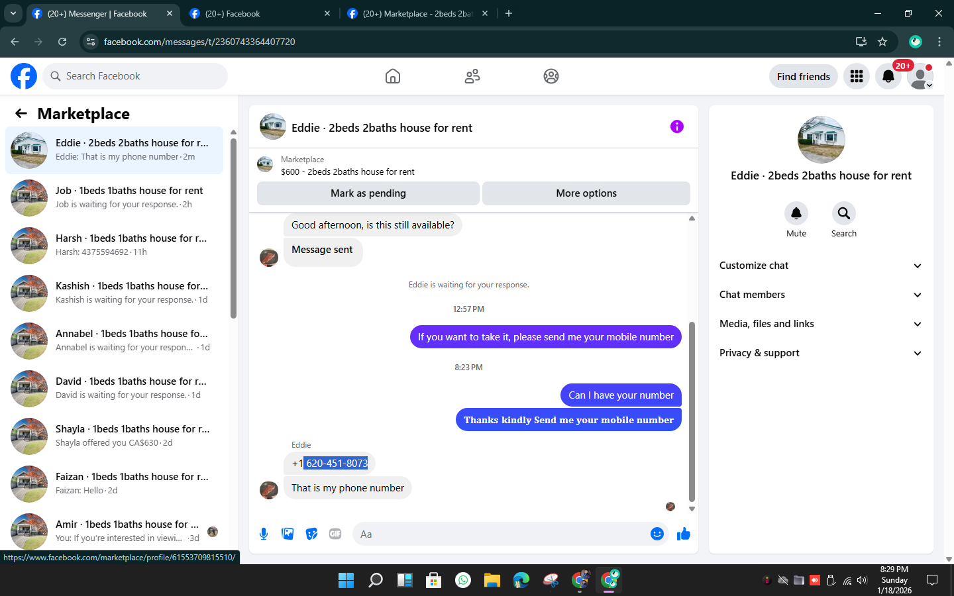954x596 pixels.
Task: Open the Groups icon in top navigation
Action: [551, 76]
